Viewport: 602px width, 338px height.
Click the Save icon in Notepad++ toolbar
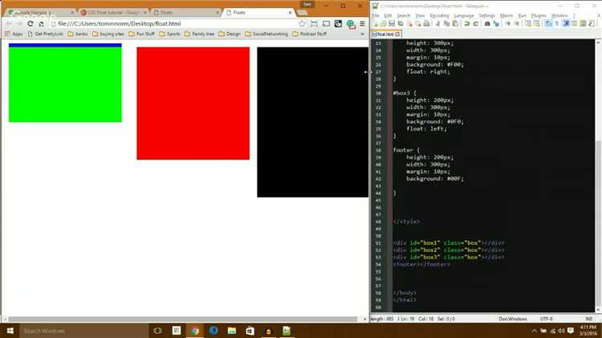pyautogui.click(x=392, y=23)
